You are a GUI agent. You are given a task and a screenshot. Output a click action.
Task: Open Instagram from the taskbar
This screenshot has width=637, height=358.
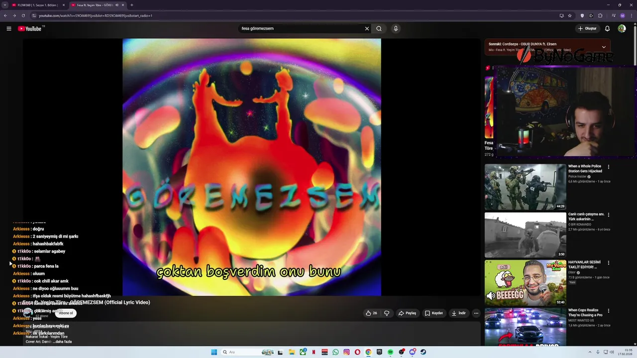coord(346,352)
